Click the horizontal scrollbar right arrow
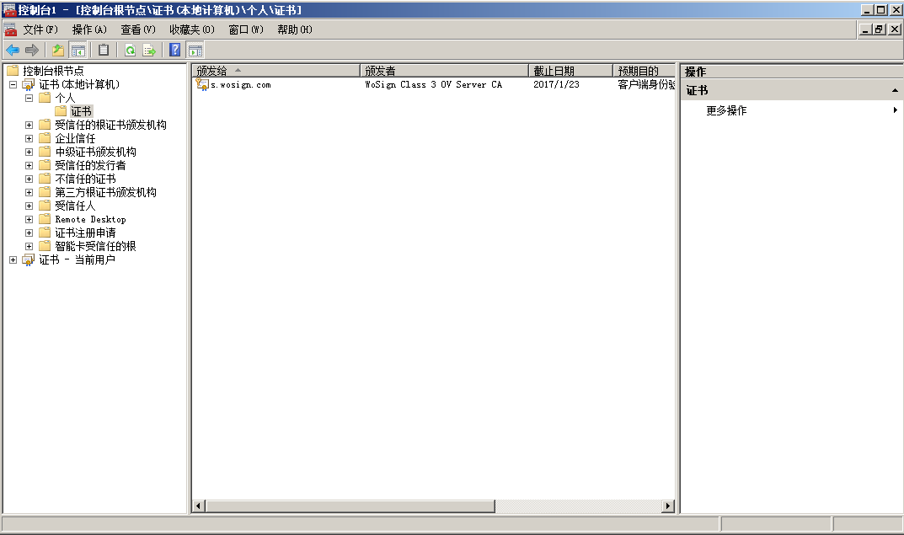 click(668, 506)
